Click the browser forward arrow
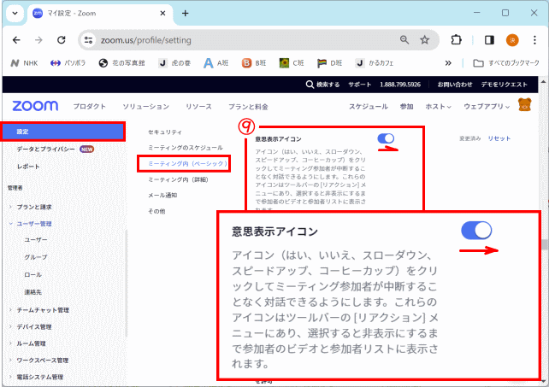The width and height of the screenshot is (549, 387). coord(38,40)
